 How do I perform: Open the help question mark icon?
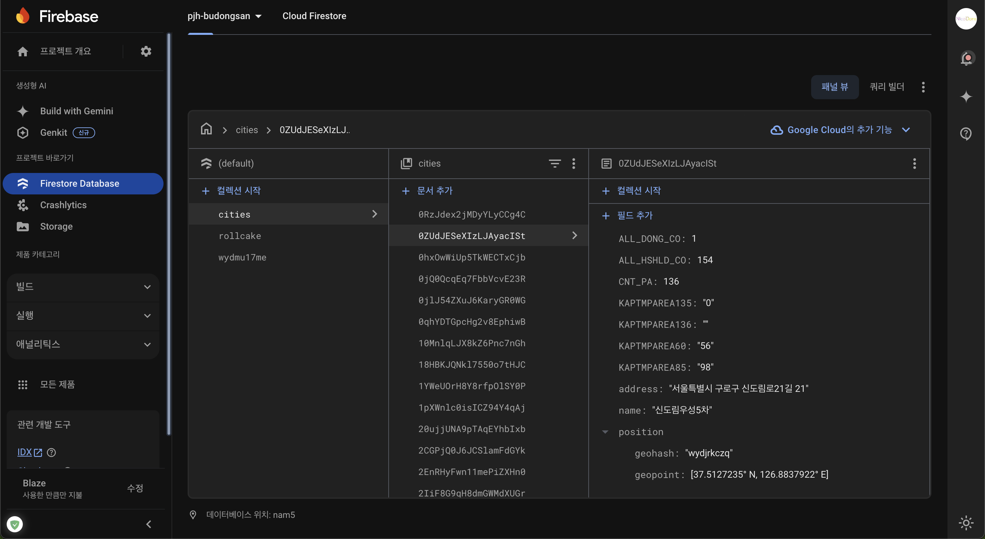966,133
